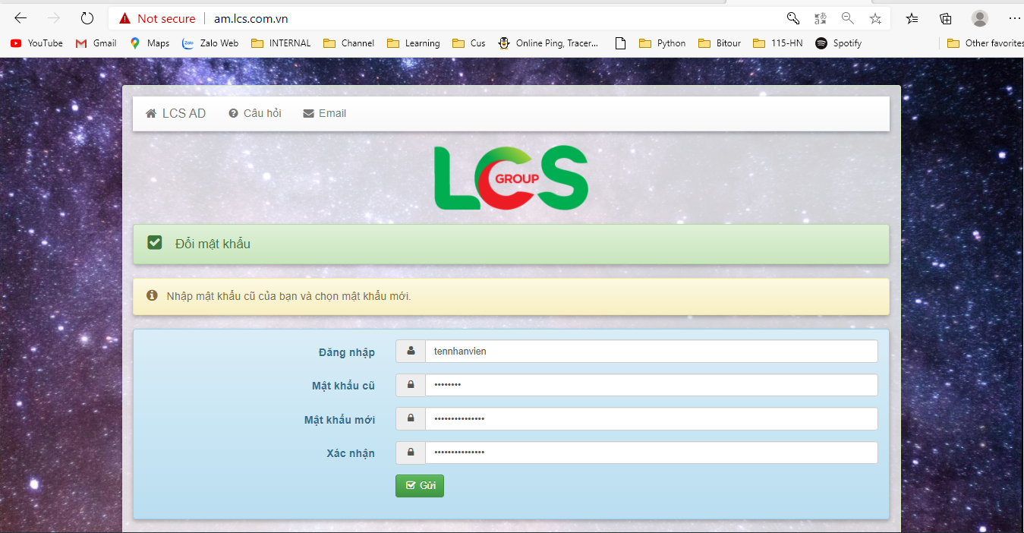Open the INTERNAL bookmarks folder
Image resolution: width=1024 pixels, height=533 pixels.
point(281,43)
